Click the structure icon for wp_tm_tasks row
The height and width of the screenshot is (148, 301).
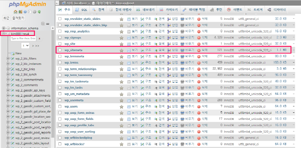[142, 88]
